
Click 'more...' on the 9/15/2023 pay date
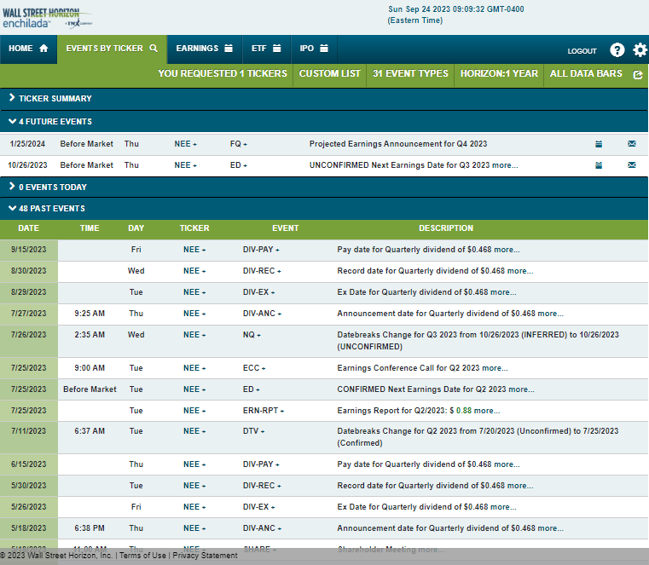pyautogui.click(x=507, y=250)
